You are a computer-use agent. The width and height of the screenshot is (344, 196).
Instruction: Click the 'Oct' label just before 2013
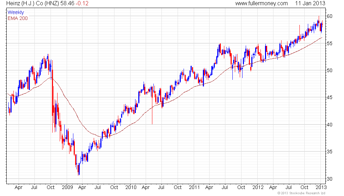point(304,188)
